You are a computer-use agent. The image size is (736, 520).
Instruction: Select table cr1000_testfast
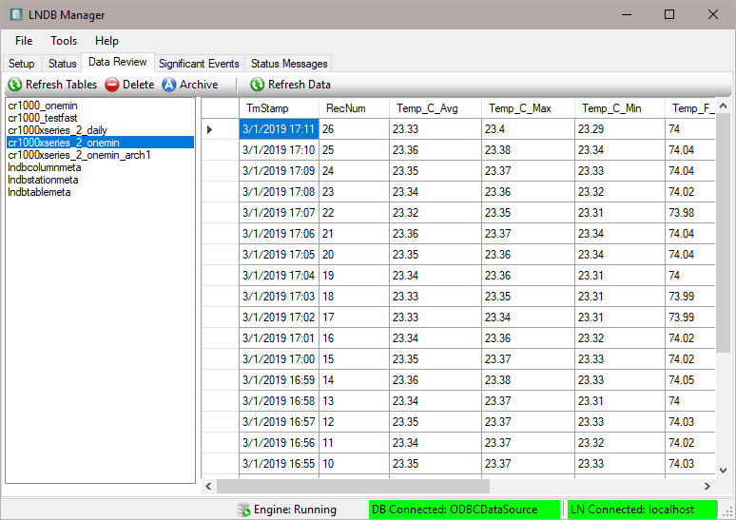[x=100, y=118]
